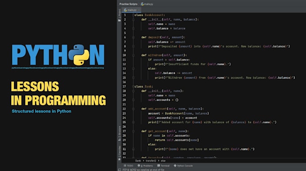
Task: Select the main.py editor tab
Action: click(x=131, y=10)
